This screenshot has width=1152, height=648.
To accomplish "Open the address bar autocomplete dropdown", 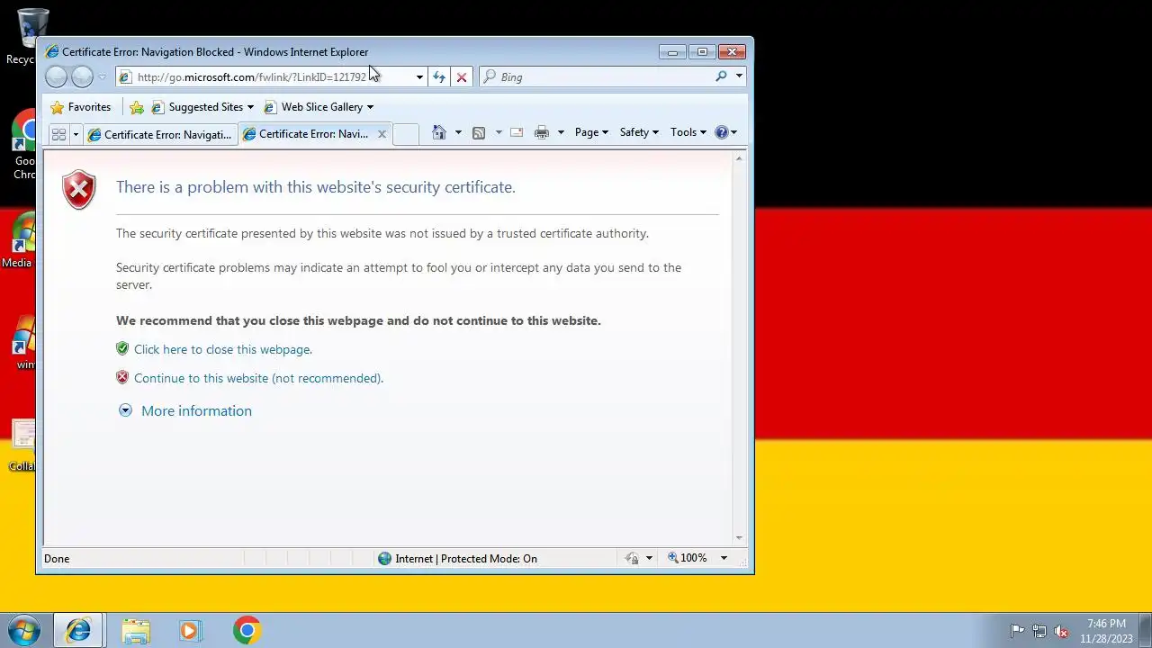I will coord(419,77).
